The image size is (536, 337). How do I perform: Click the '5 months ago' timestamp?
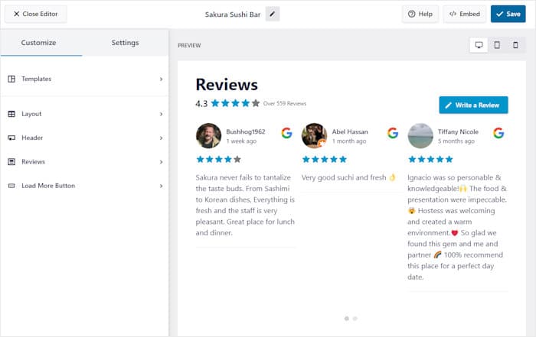(x=456, y=141)
